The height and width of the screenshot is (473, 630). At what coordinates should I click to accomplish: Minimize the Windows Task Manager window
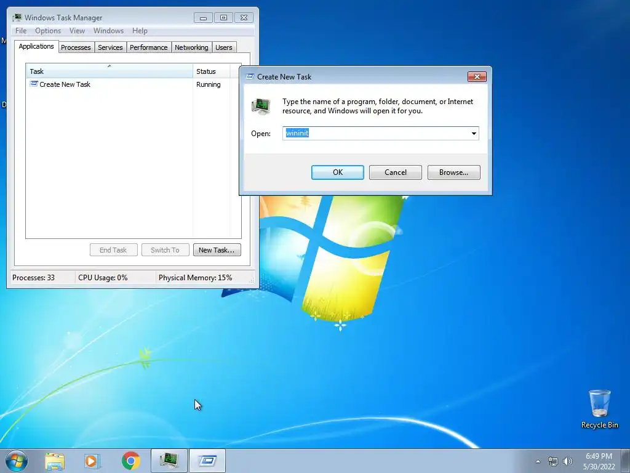(x=203, y=18)
